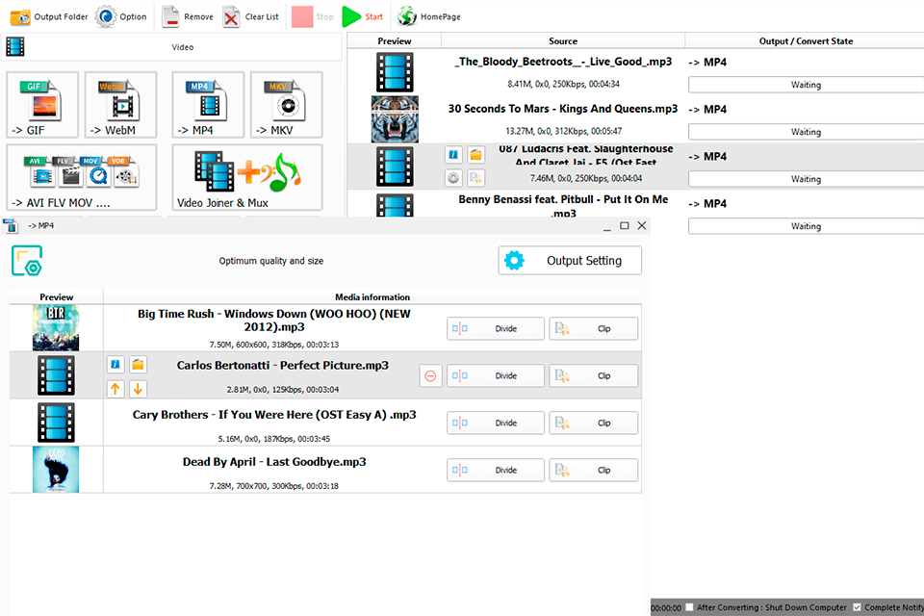This screenshot has width=924, height=616.
Task: Enable After Converting Shut Down Computer
Action: pyautogui.click(x=689, y=607)
